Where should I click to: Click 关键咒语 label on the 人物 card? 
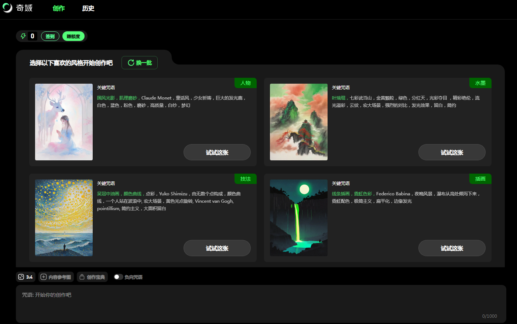point(106,87)
